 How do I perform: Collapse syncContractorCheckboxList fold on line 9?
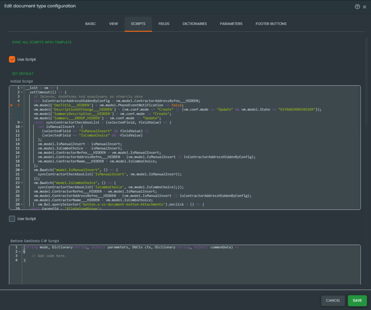pyautogui.click(x=22, y=122)
